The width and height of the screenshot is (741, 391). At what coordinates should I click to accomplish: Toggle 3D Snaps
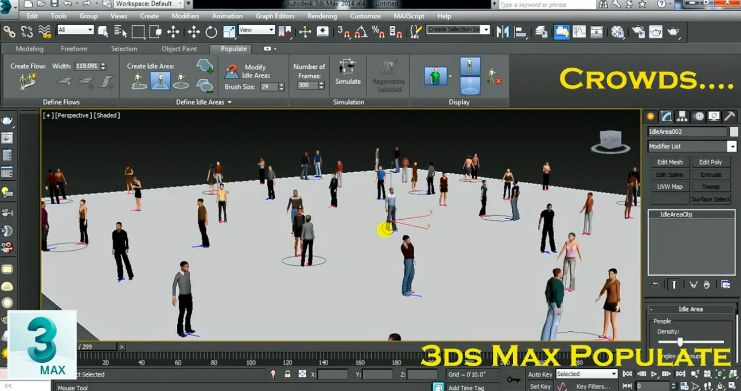[x=344, y=32]
